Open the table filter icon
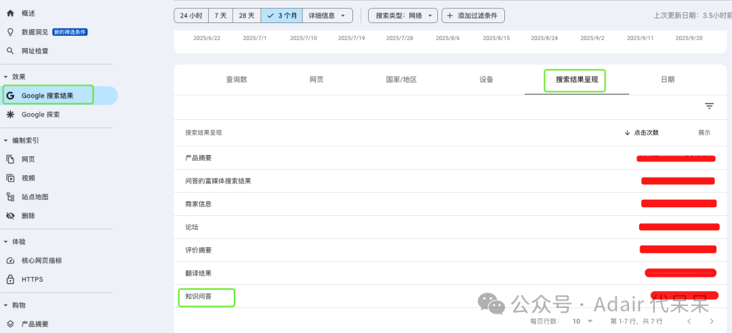Screen dimensions: 732x333 [709, 106]
